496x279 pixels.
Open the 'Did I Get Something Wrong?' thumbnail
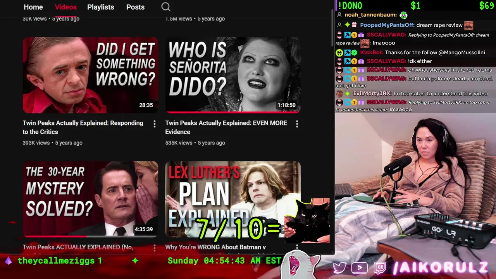point(90,75)
